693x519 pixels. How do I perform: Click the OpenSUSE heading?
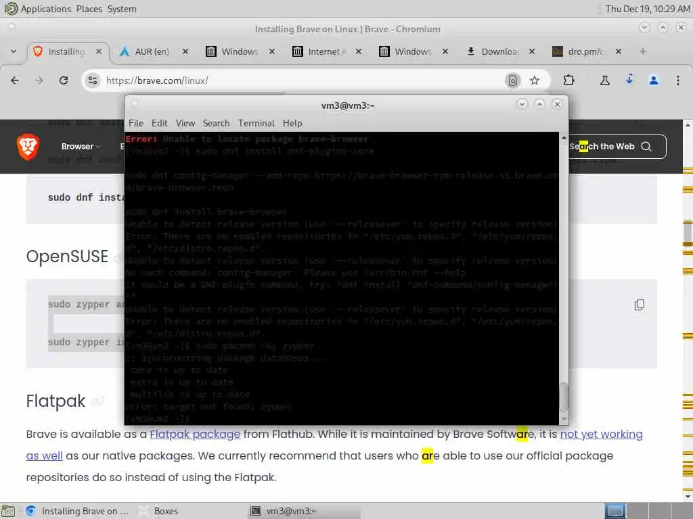click(x=67, y=256)
